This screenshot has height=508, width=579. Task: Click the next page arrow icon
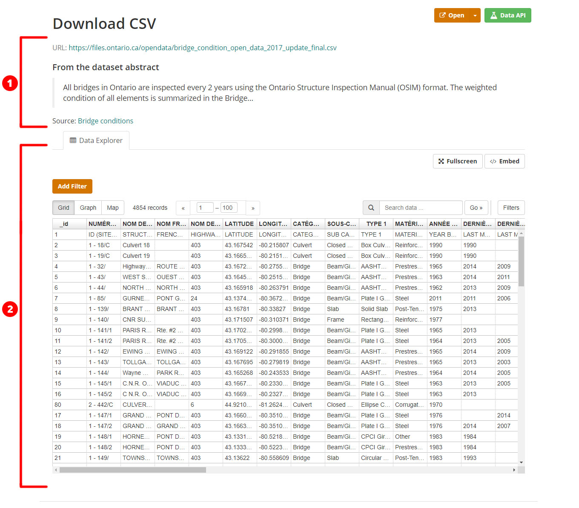[x=253, y=208]
